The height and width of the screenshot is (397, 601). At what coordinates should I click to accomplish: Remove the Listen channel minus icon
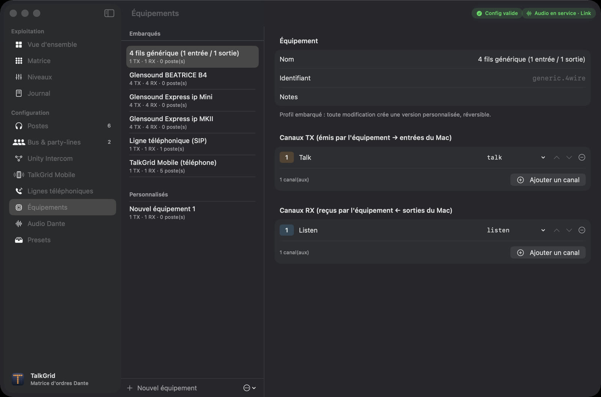(x=582, y=230)
